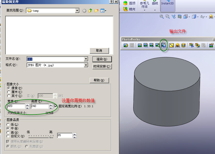Toggle the Instant3D button
The image size is (215, 154).
[x=167, y=6]
